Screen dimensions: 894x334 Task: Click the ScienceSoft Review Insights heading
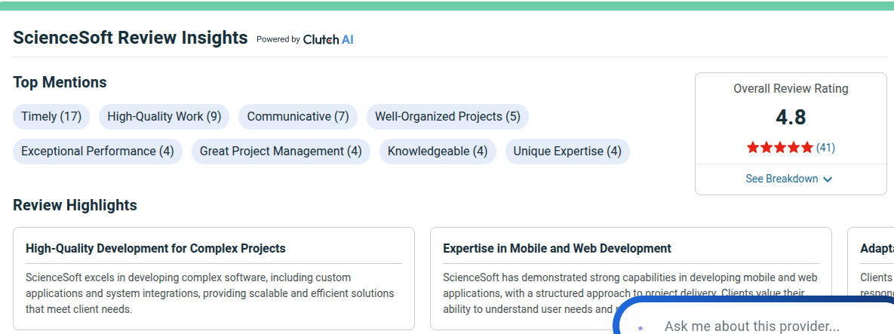click(130, 38)
